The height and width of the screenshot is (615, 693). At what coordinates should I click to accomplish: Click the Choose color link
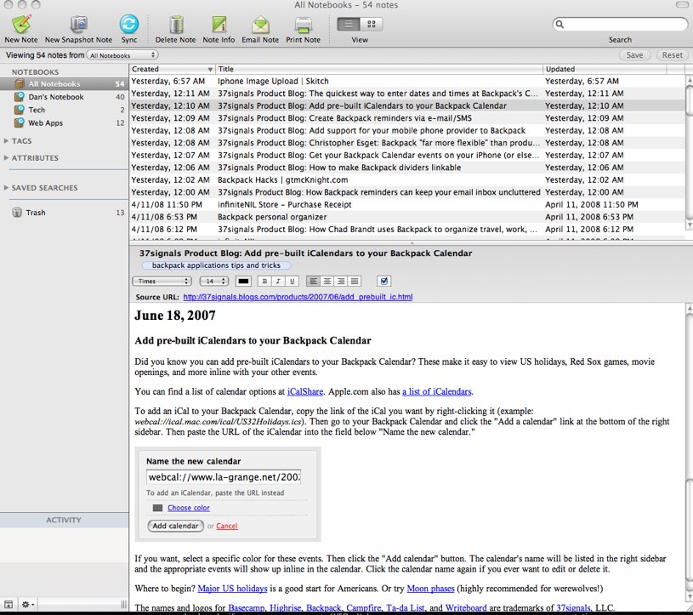click(x=189, y=508)
